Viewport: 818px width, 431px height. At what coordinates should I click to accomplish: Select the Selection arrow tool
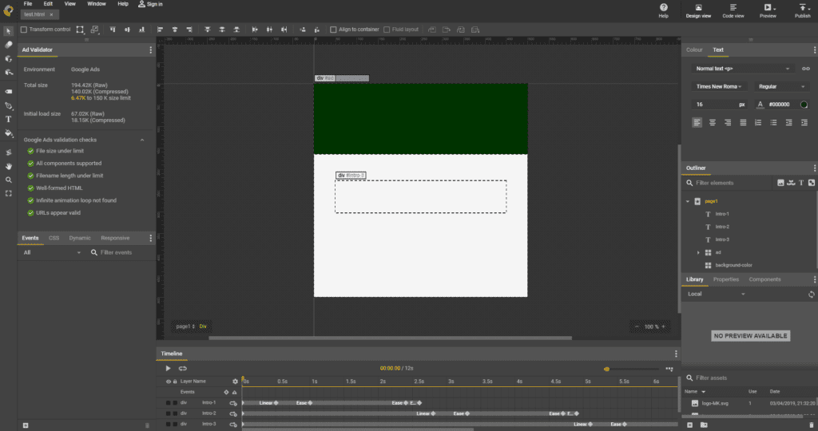click(x=8, y=31)
